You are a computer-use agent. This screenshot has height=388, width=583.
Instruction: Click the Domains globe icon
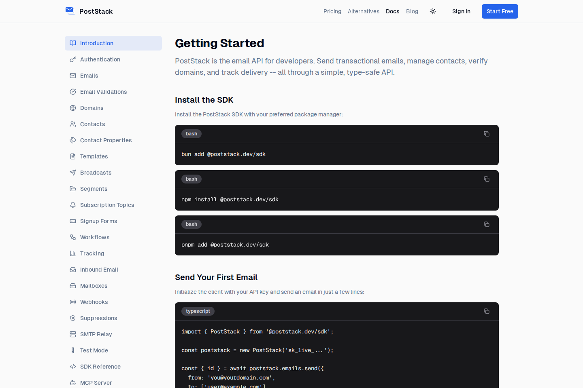point(73,108)
